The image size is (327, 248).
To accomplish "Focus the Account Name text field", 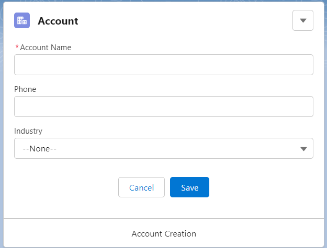I will [163, 65].
